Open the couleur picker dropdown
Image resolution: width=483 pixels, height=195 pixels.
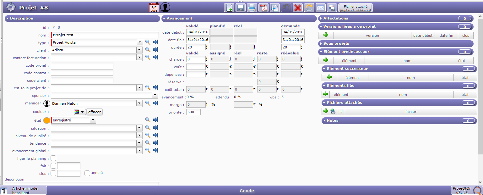[x=80, y=112]
